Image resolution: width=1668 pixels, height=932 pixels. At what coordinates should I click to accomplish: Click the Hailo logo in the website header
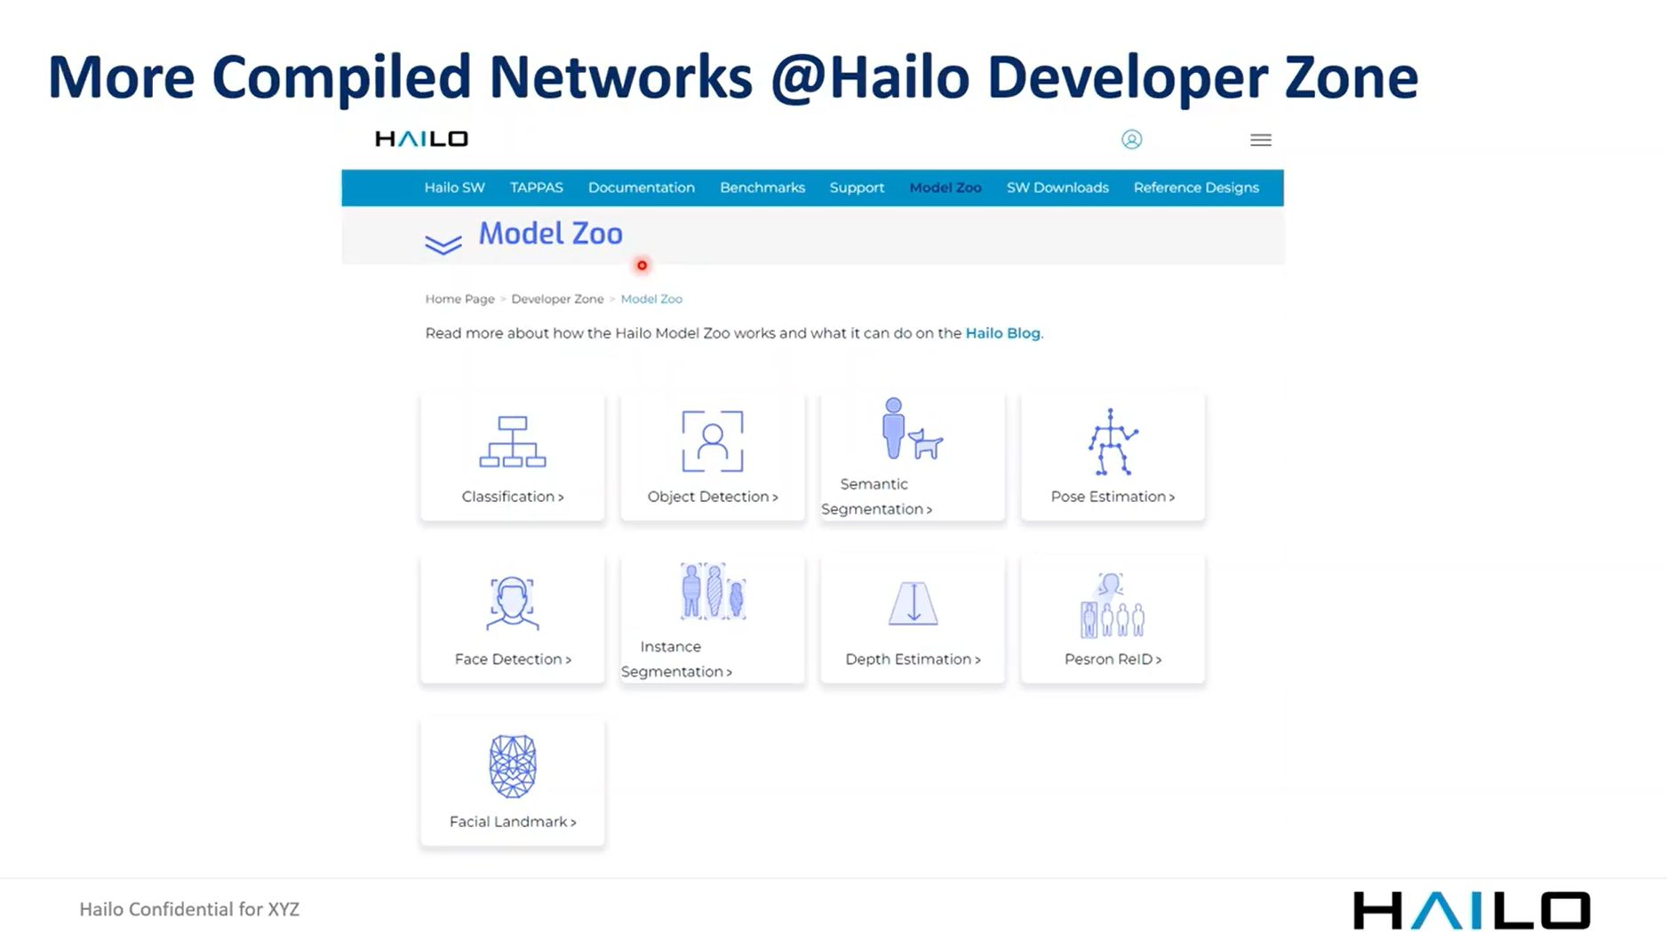tap(421, 139)
